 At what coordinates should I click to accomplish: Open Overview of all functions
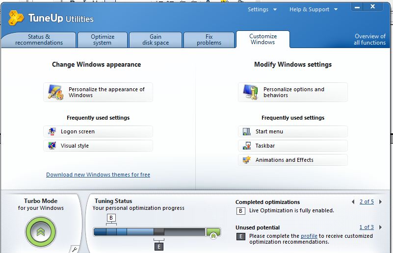[x=369, y=40]
